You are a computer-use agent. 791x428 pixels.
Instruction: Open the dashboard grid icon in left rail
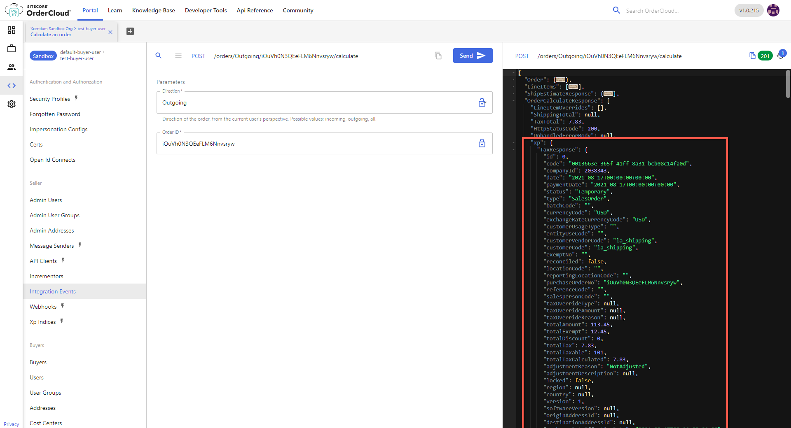pos(12,30)
